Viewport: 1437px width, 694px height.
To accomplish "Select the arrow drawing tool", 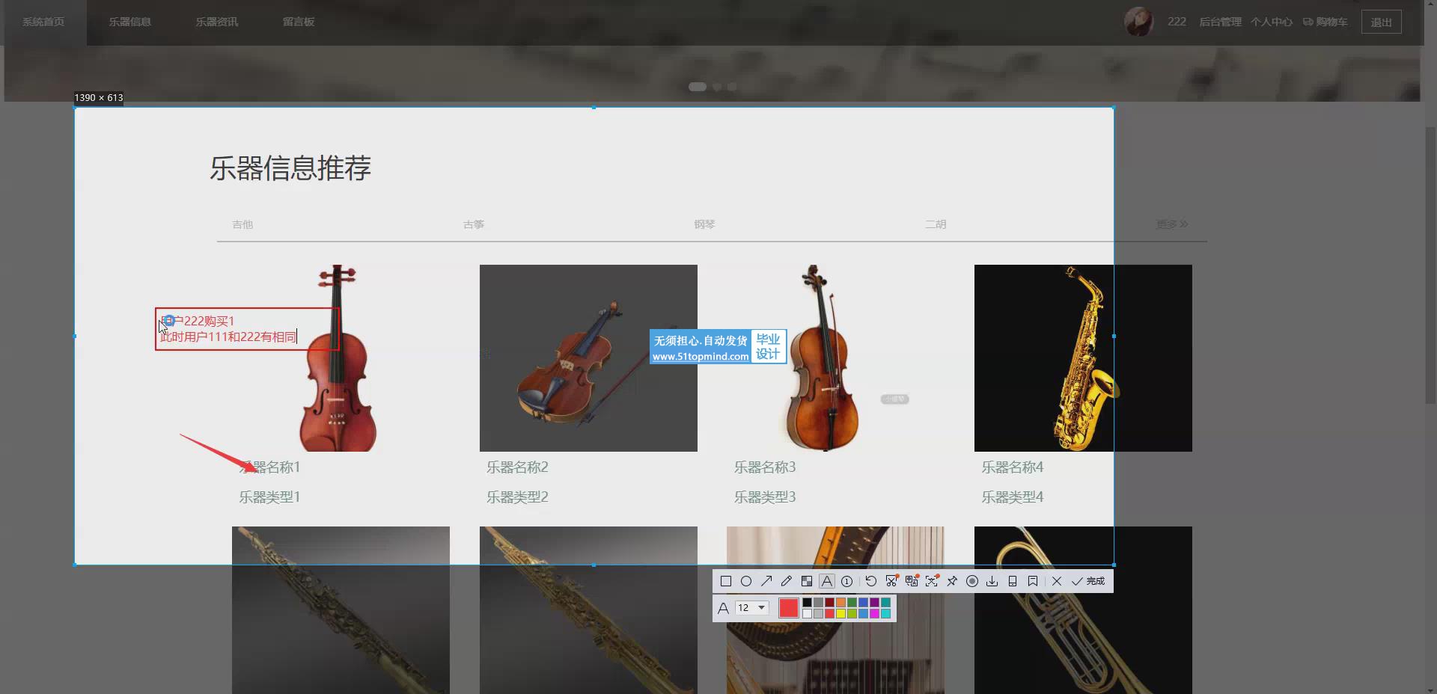I will 766,581.
